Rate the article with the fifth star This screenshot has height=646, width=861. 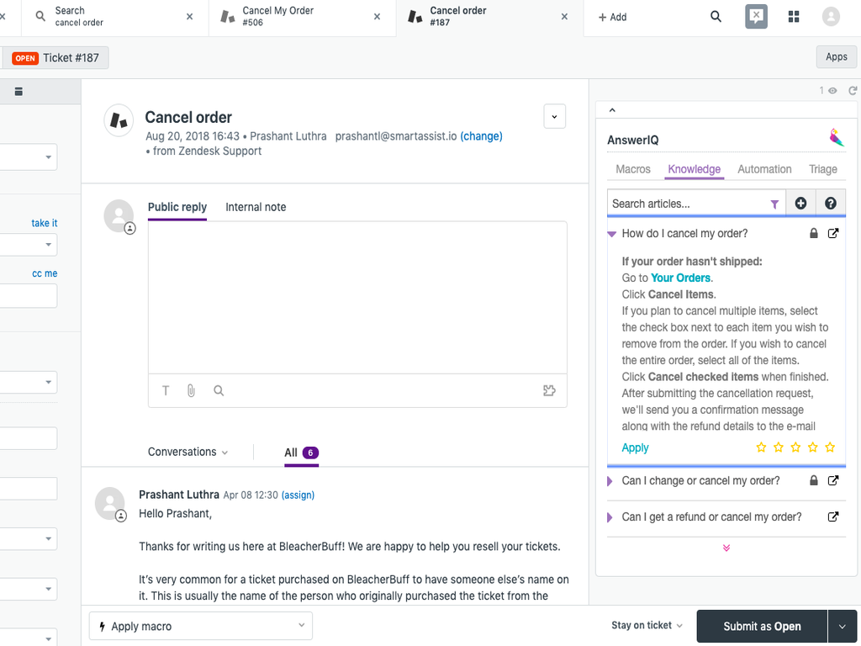[830, 447]
